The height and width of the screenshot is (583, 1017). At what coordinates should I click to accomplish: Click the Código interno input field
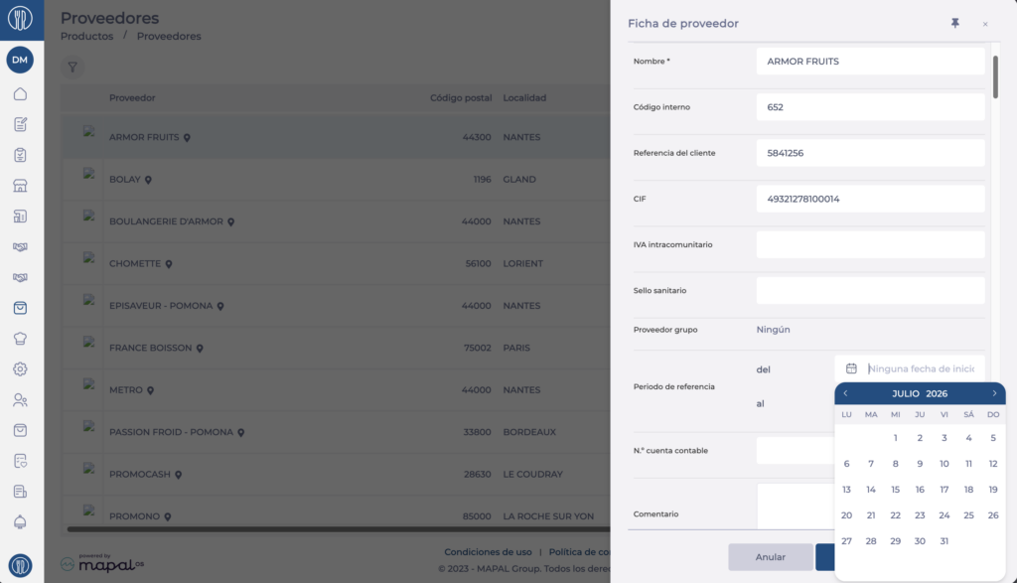870,107
